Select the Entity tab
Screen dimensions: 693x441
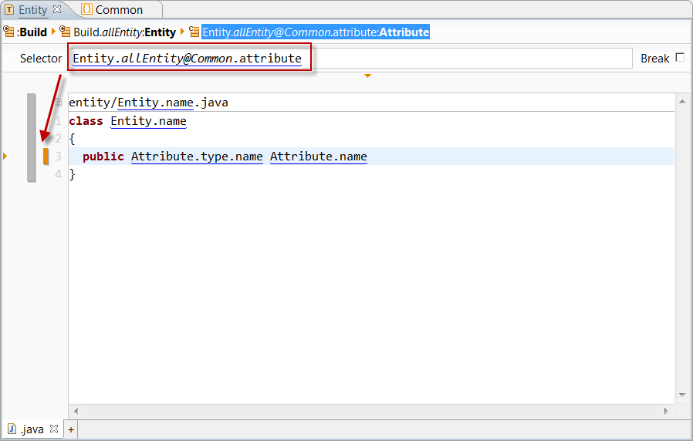[32, 10]
